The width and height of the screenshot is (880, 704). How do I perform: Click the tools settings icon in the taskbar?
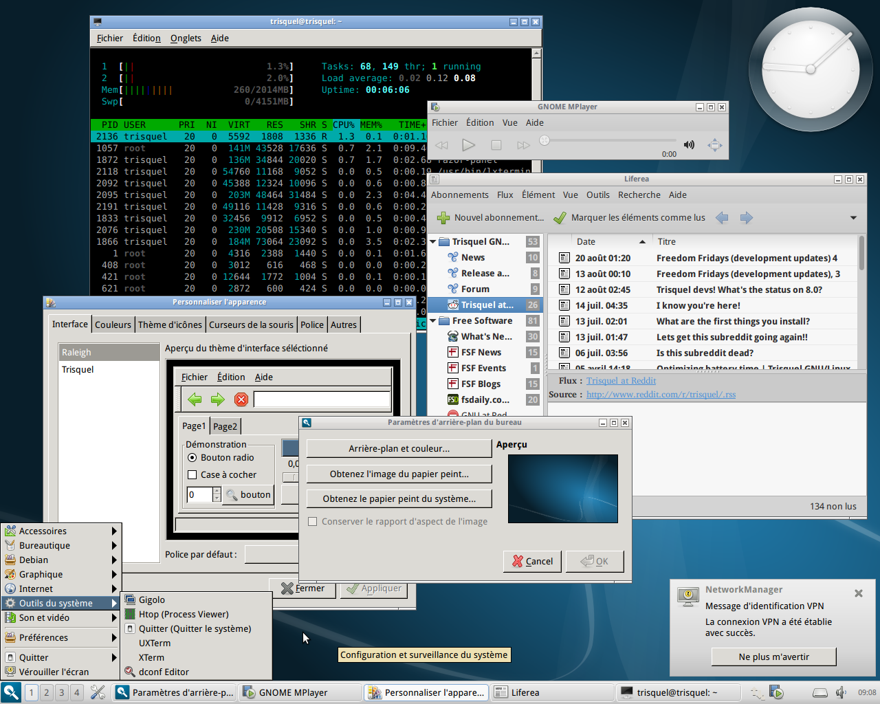(98, 692)
